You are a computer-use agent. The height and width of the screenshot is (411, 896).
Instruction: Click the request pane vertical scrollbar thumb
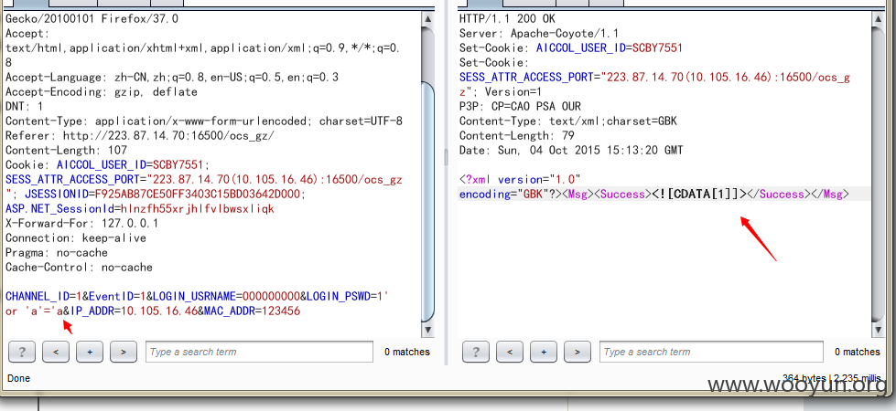coord(428,201)
